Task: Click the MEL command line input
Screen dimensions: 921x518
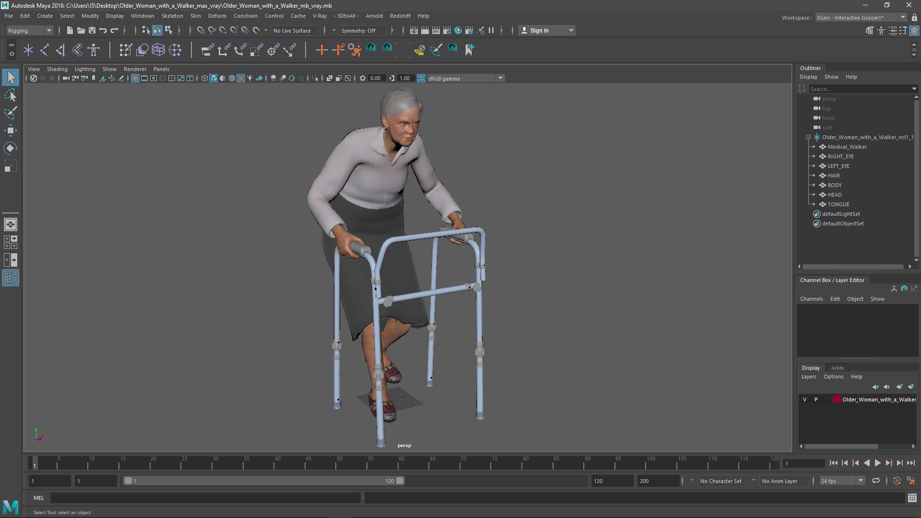Action: pos(205,498)
